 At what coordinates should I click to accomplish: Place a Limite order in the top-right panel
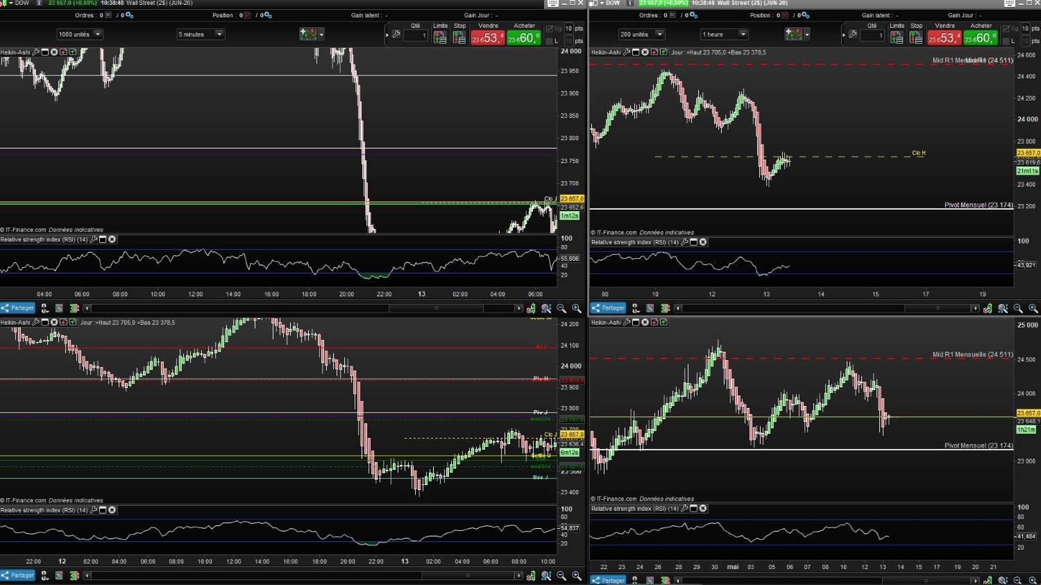897,37
